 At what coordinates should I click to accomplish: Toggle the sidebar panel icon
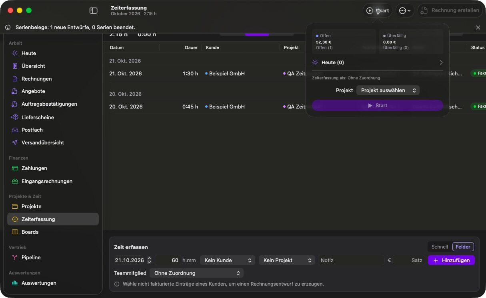(x=94, y=10)
